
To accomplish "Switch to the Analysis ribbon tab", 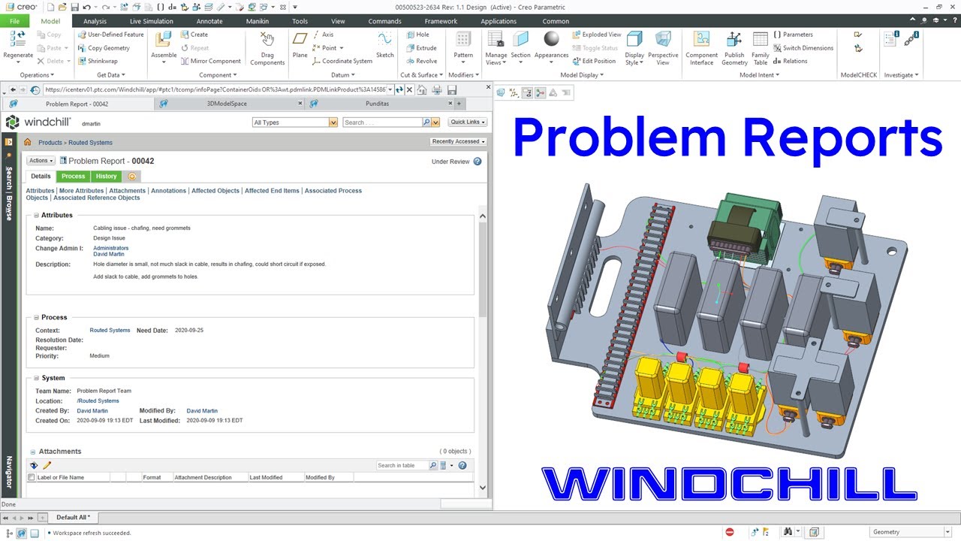I will click(95, 21).
